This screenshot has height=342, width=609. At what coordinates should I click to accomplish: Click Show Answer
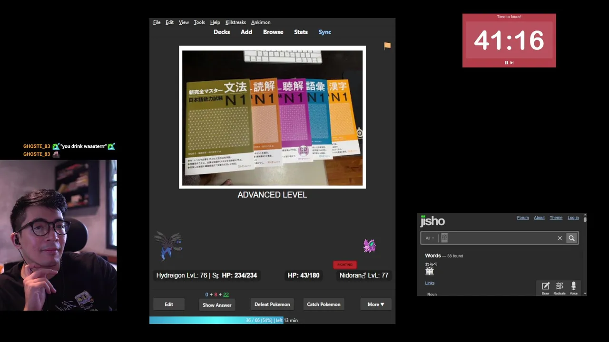click(x=217, y=305)
